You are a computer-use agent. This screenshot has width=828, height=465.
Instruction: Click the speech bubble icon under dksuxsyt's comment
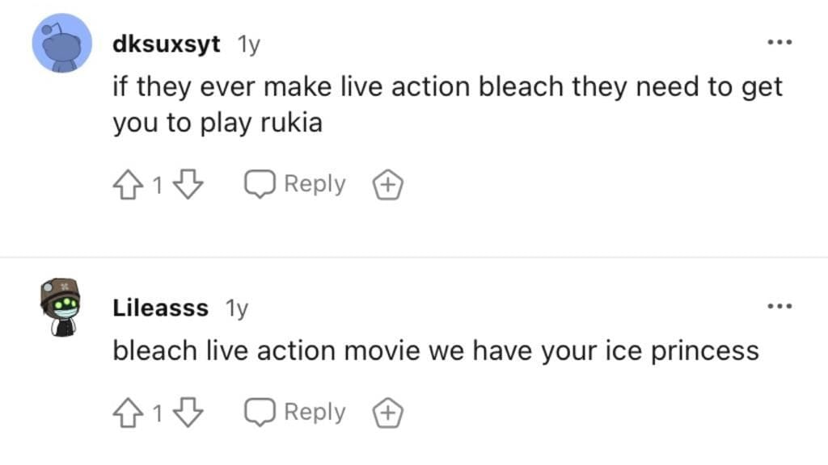click(260, 183)
